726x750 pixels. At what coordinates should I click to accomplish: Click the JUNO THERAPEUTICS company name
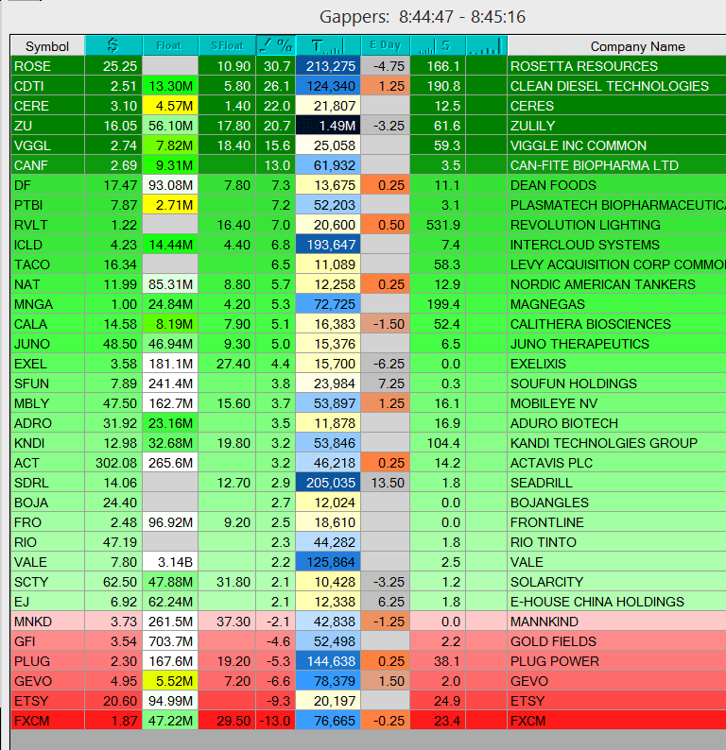579,344
